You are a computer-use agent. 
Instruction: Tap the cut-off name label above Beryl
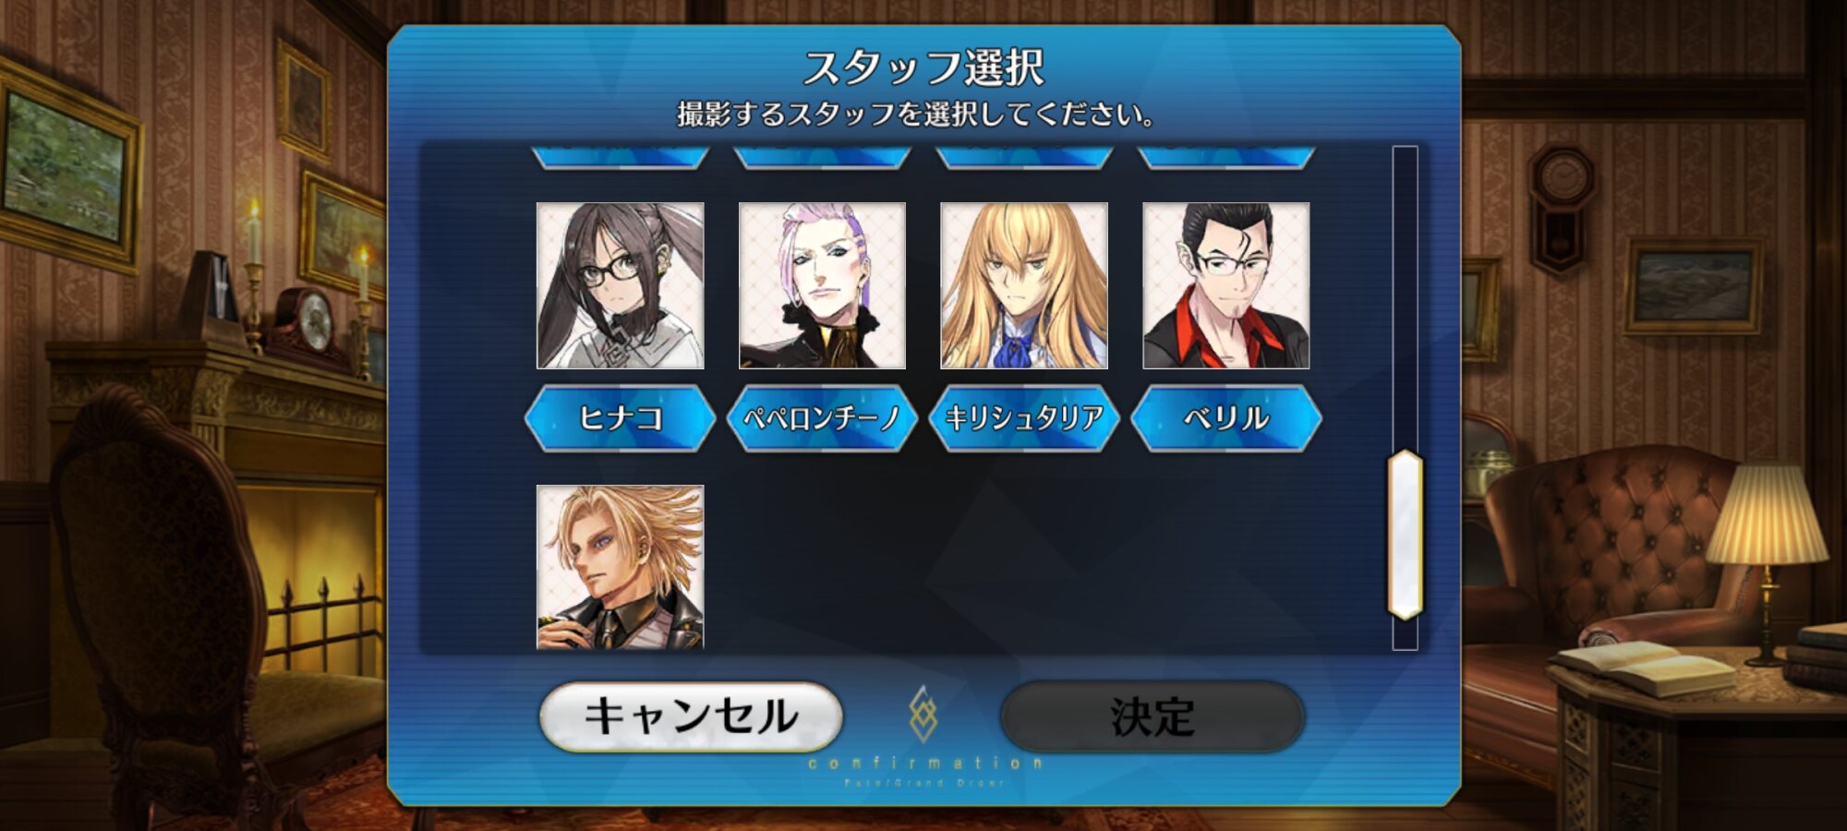tap(1226, 157)
